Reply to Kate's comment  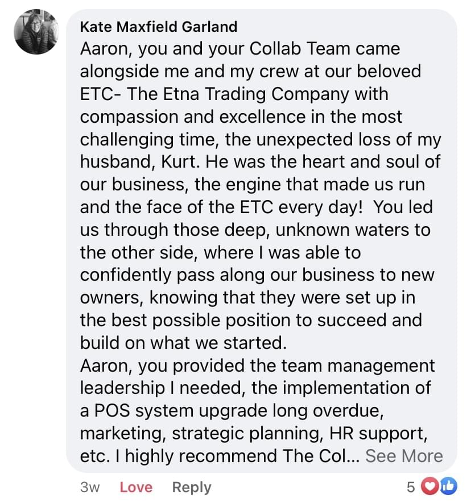(191, 487)
